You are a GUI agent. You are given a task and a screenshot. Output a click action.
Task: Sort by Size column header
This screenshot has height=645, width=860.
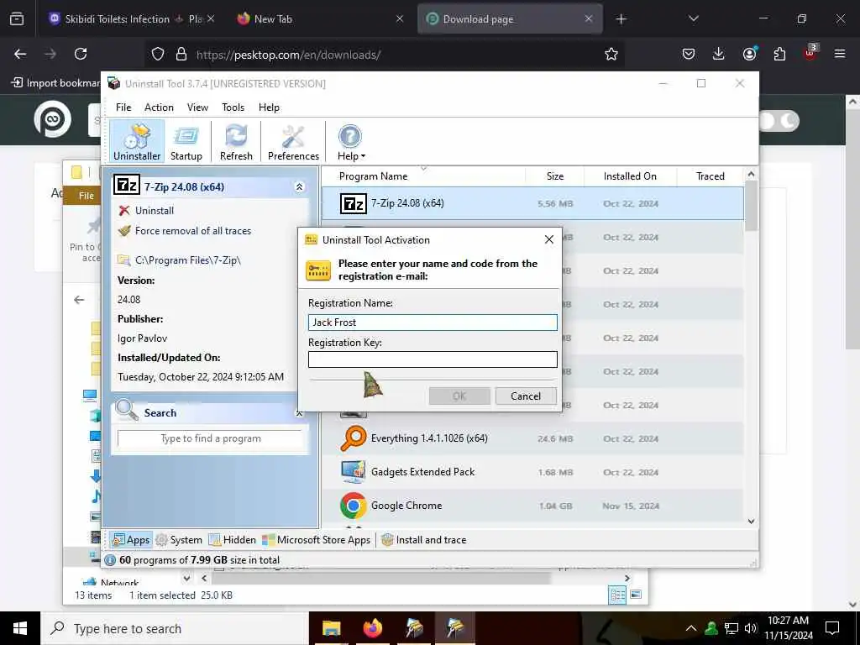pyautogui.click(x=555, y=176)
